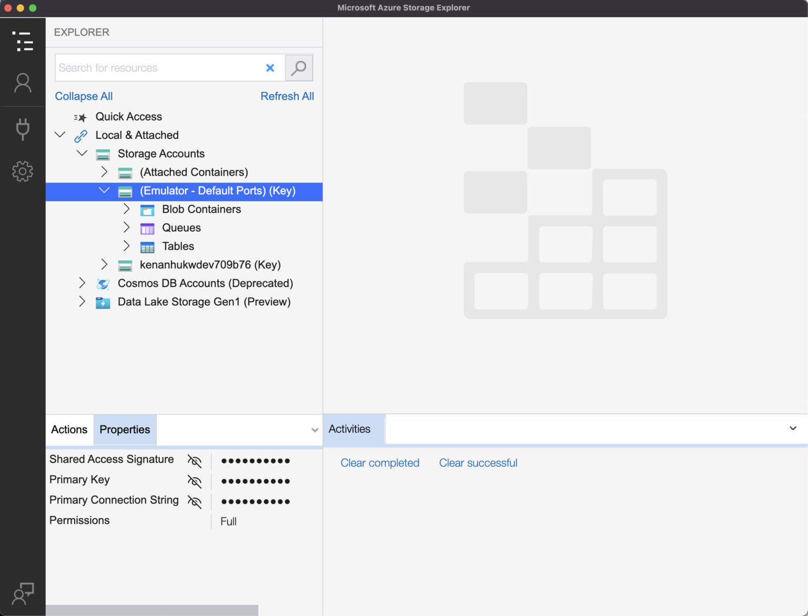Unhide the Primary Connection String
Image resolution: width=808 pixels, height=616 pixels.
tap(194, 502)
